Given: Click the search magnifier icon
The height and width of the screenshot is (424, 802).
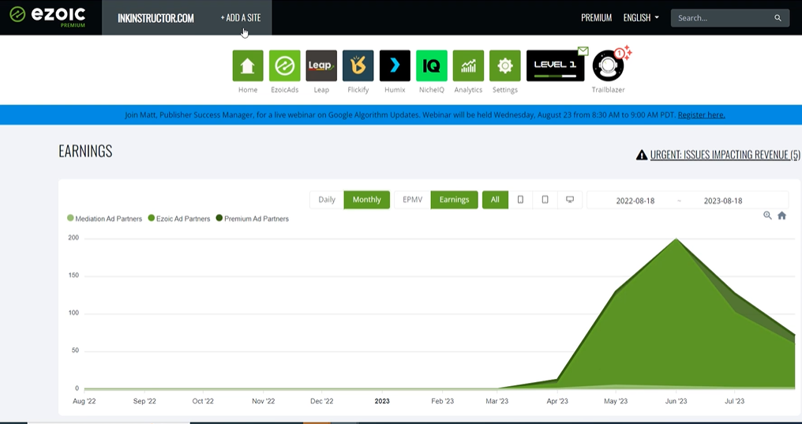Looking at the screenshot, I should coord(778,18).
